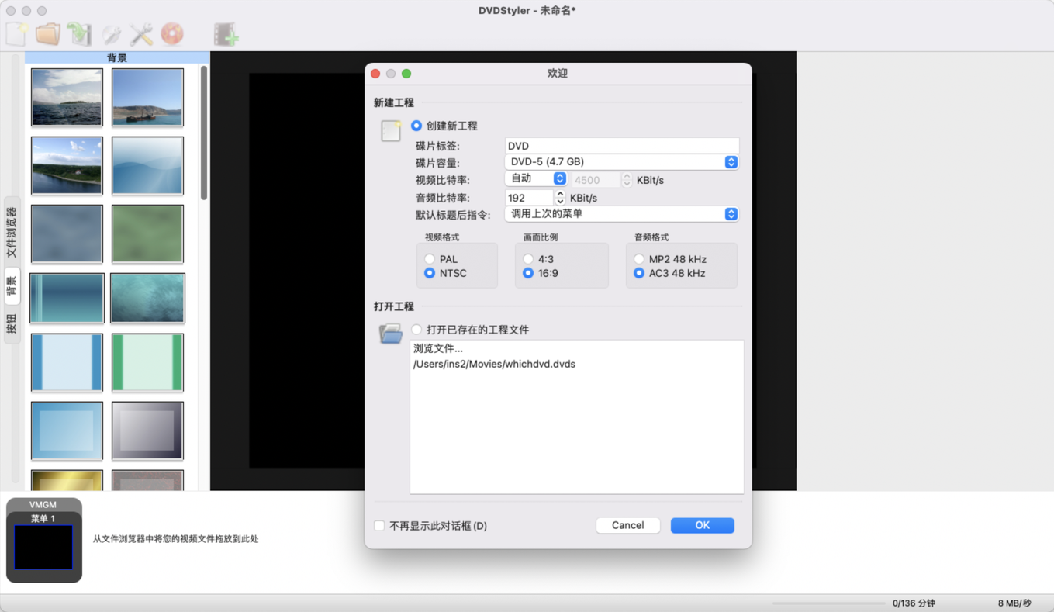The image size is (1054, 612).
Task: Increase audio bitrate with the up arrow
Action: click(560, 194)
